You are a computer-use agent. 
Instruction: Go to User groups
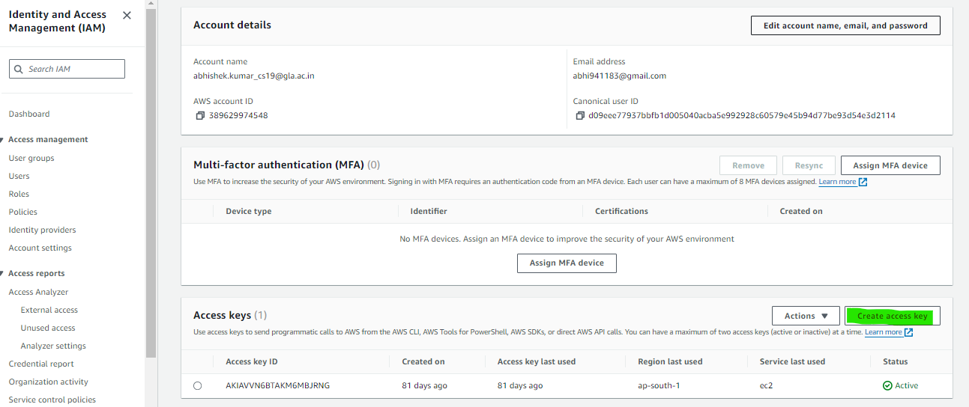tap(31, 159)
